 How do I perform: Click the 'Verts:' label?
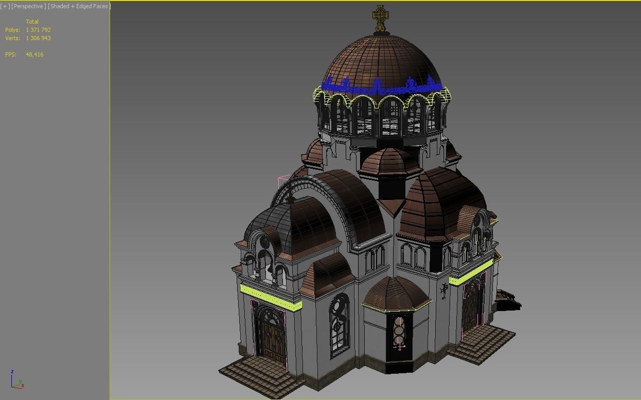(x=13, y=38)
